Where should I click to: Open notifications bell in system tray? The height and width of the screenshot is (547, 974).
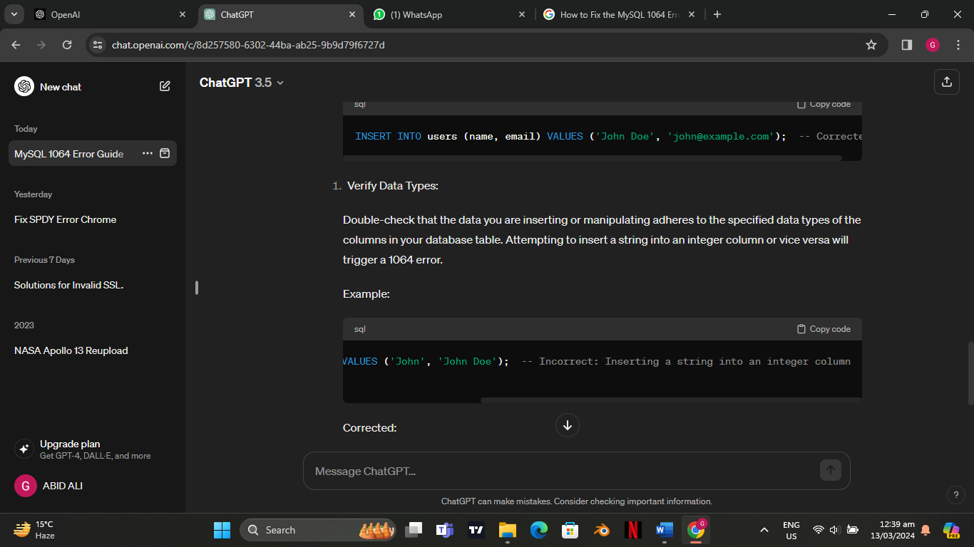[926, 530]
